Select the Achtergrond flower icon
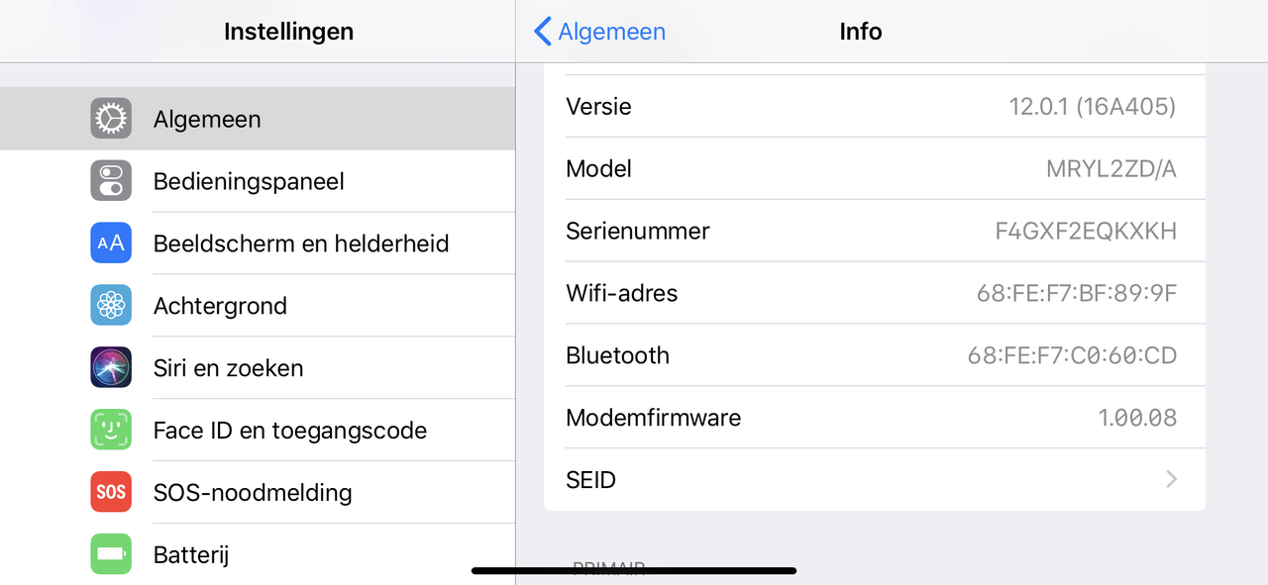The image size is (1268, 585). [x=111, y=306]
